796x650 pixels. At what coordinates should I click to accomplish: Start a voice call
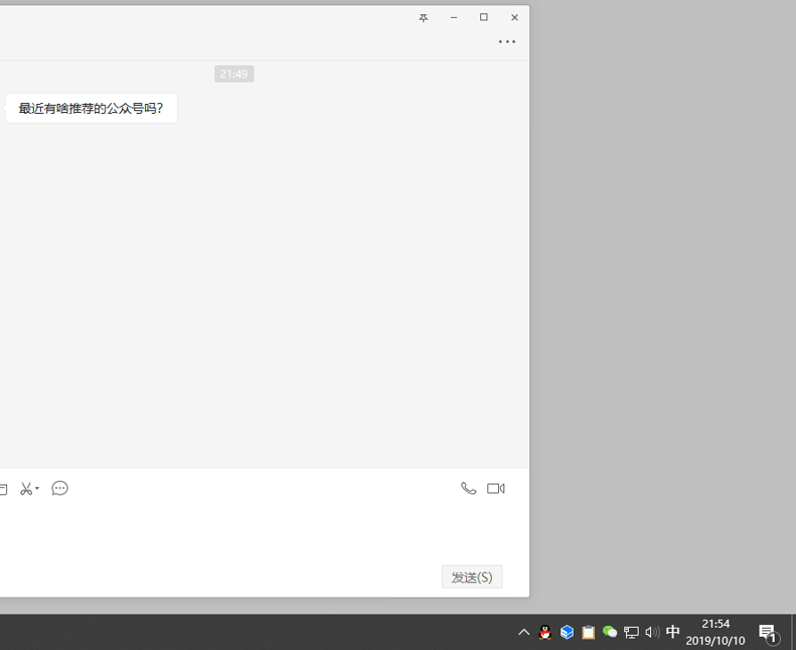click(x=469, y=487)
